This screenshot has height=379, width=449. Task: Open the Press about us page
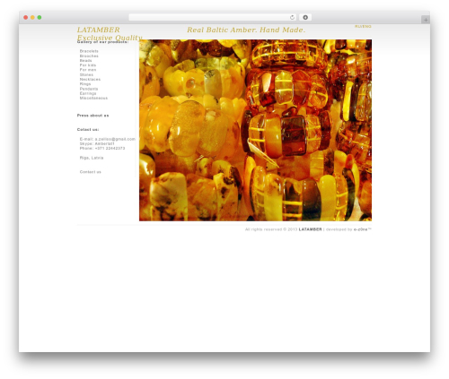point(92,116)
